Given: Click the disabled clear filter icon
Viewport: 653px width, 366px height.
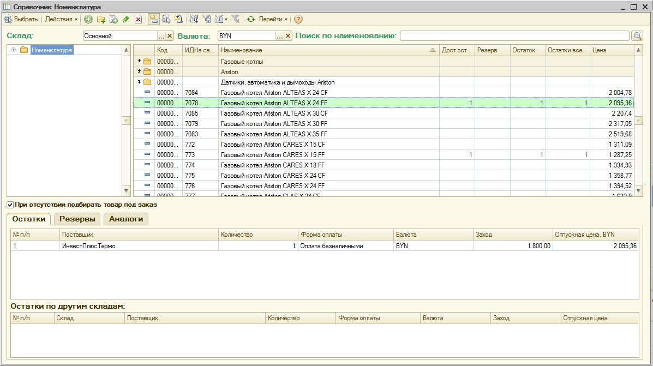Looking at the screenshot, I should coord(236,19).
